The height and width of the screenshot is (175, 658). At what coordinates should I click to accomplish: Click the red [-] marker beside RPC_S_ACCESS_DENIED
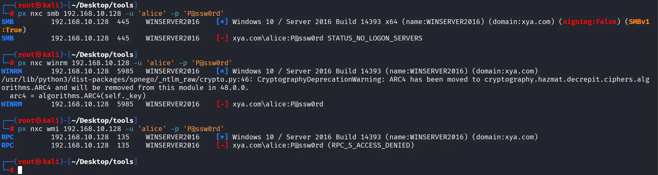pos(222,145)
